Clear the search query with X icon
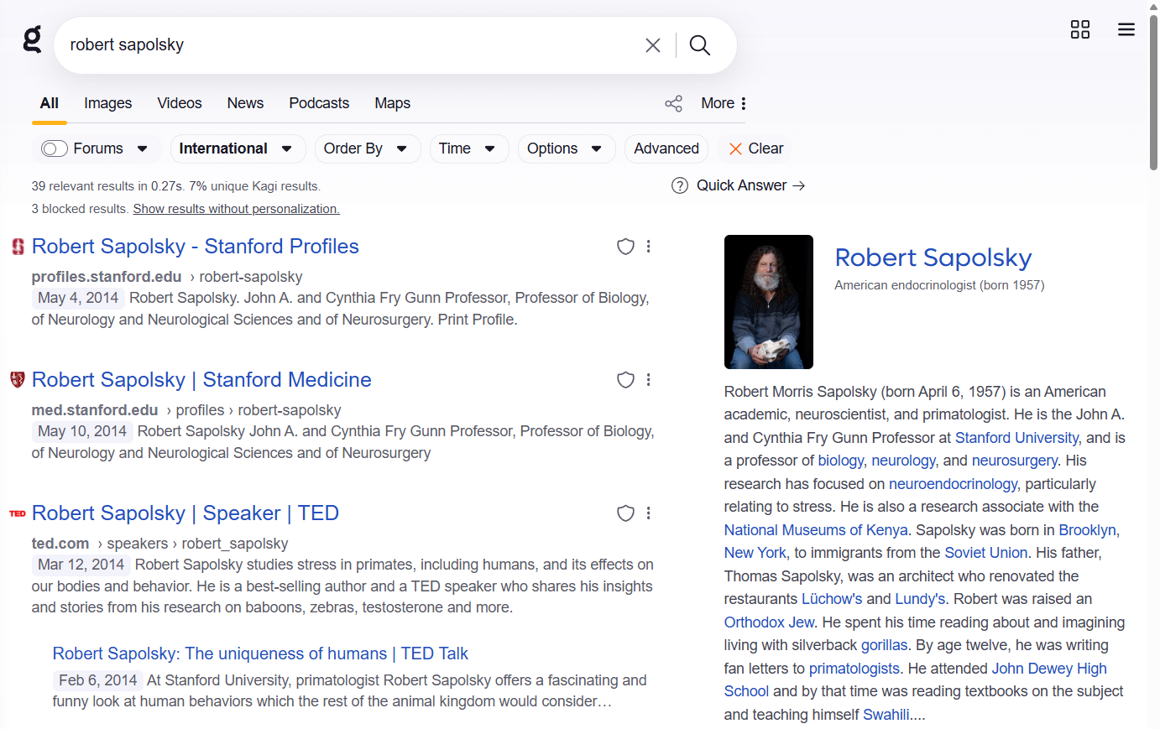The image size is (1160, 729). (x=652, y=45)
